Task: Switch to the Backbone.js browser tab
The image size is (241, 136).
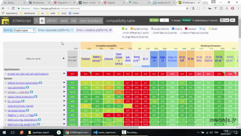Action: click(x=39, y=3)
